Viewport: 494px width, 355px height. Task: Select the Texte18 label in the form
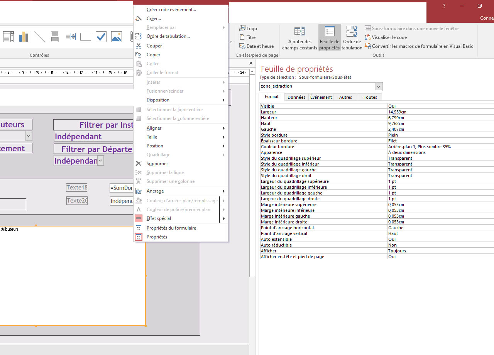(x=77, y=188)
